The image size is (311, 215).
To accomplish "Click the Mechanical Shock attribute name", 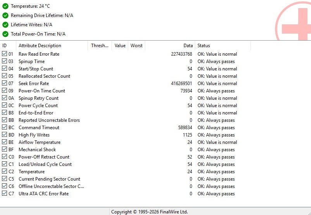I will pyautogui.click(x=37, y=150).
